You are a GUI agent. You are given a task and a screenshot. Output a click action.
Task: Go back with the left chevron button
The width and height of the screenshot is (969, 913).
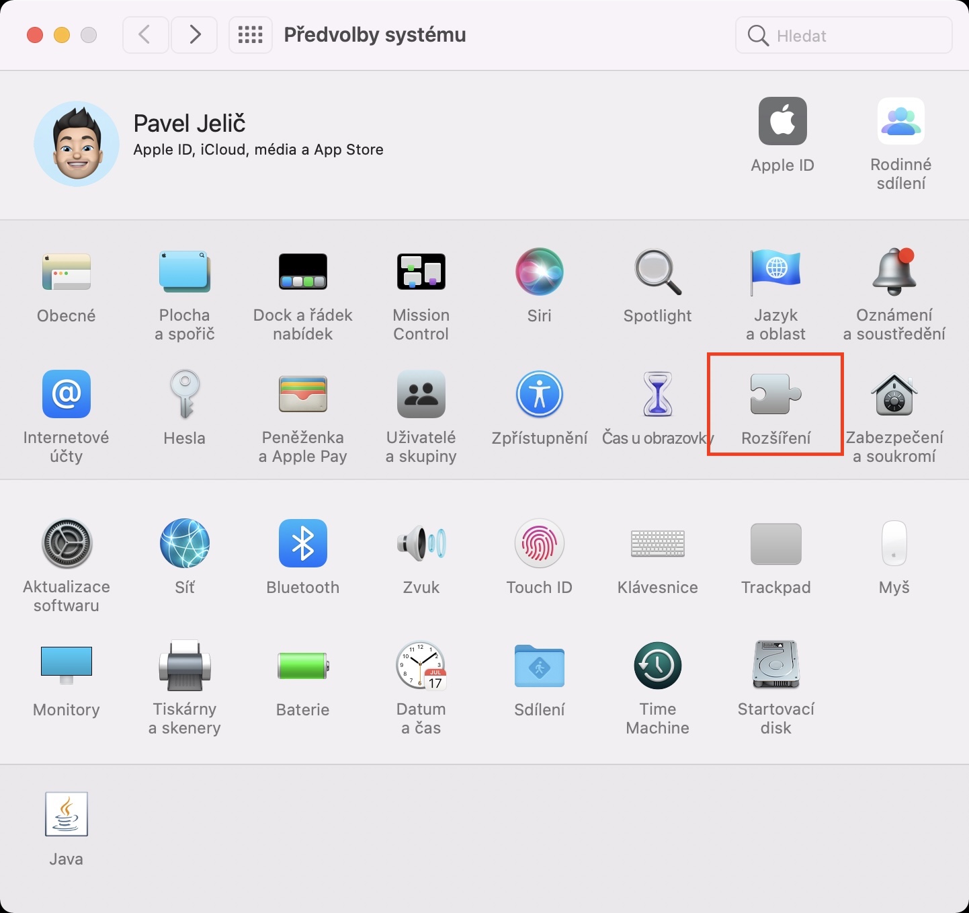145,35
